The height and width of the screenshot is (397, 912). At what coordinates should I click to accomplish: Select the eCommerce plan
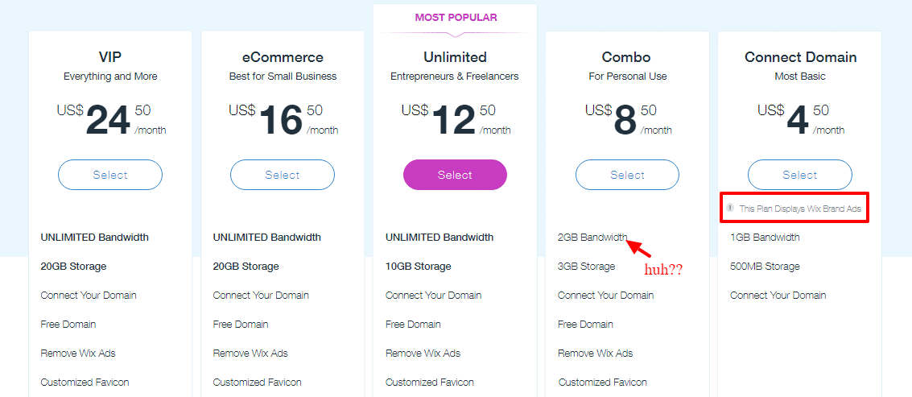[283, 175]
